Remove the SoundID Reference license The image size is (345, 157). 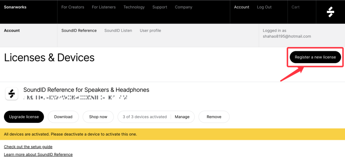click(214, 117)
